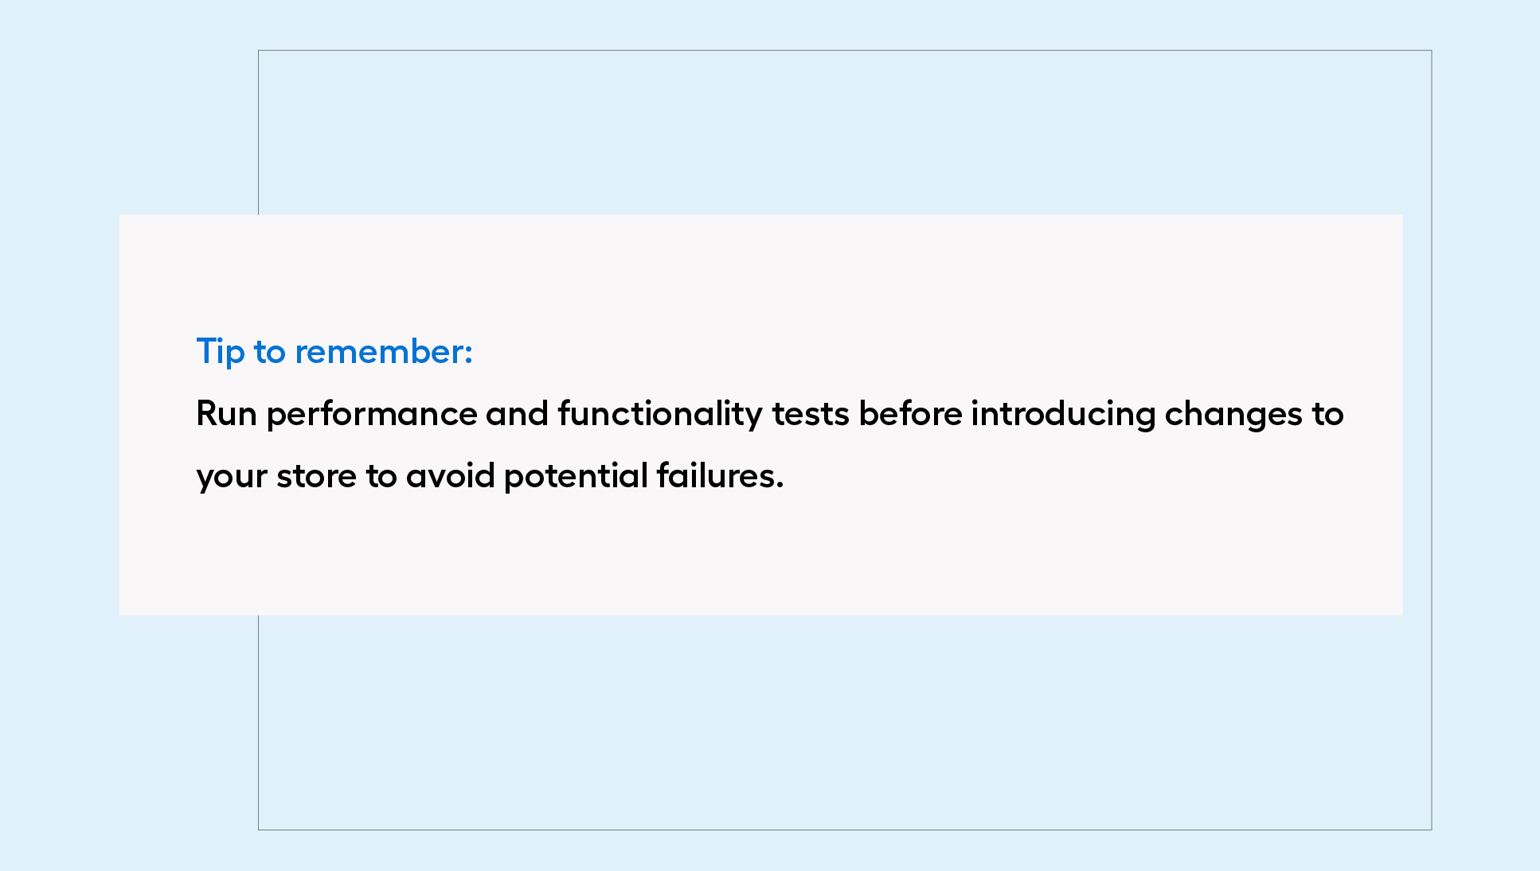1540x871 pixels.
Task: Select the word "tests" in the tip
Action: pos(811,415)
